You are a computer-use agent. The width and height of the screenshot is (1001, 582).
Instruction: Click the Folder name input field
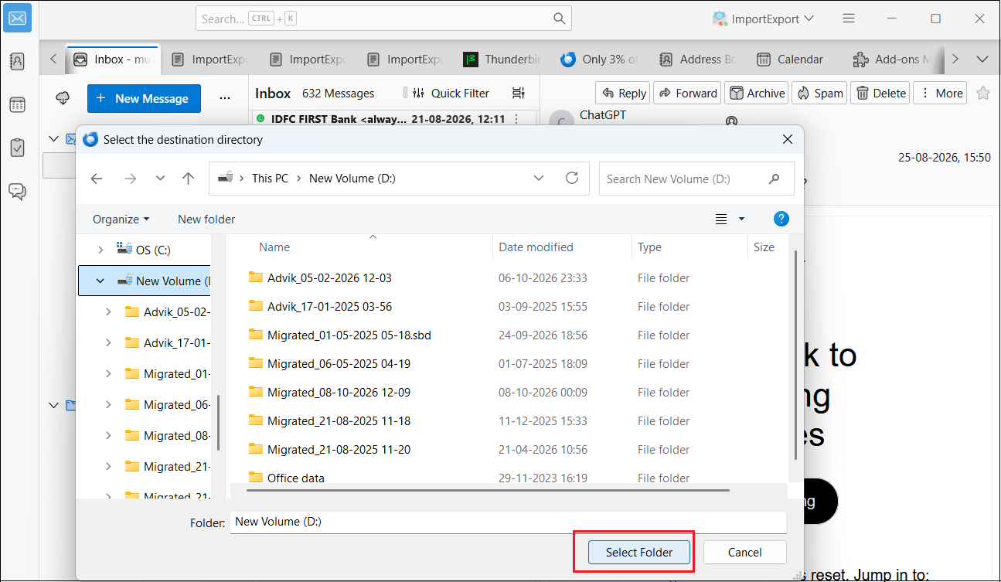(x=508, y=522)
